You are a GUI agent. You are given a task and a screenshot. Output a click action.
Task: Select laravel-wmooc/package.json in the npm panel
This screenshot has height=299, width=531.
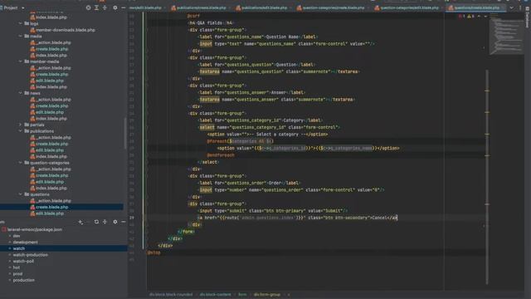pos(32,229)
